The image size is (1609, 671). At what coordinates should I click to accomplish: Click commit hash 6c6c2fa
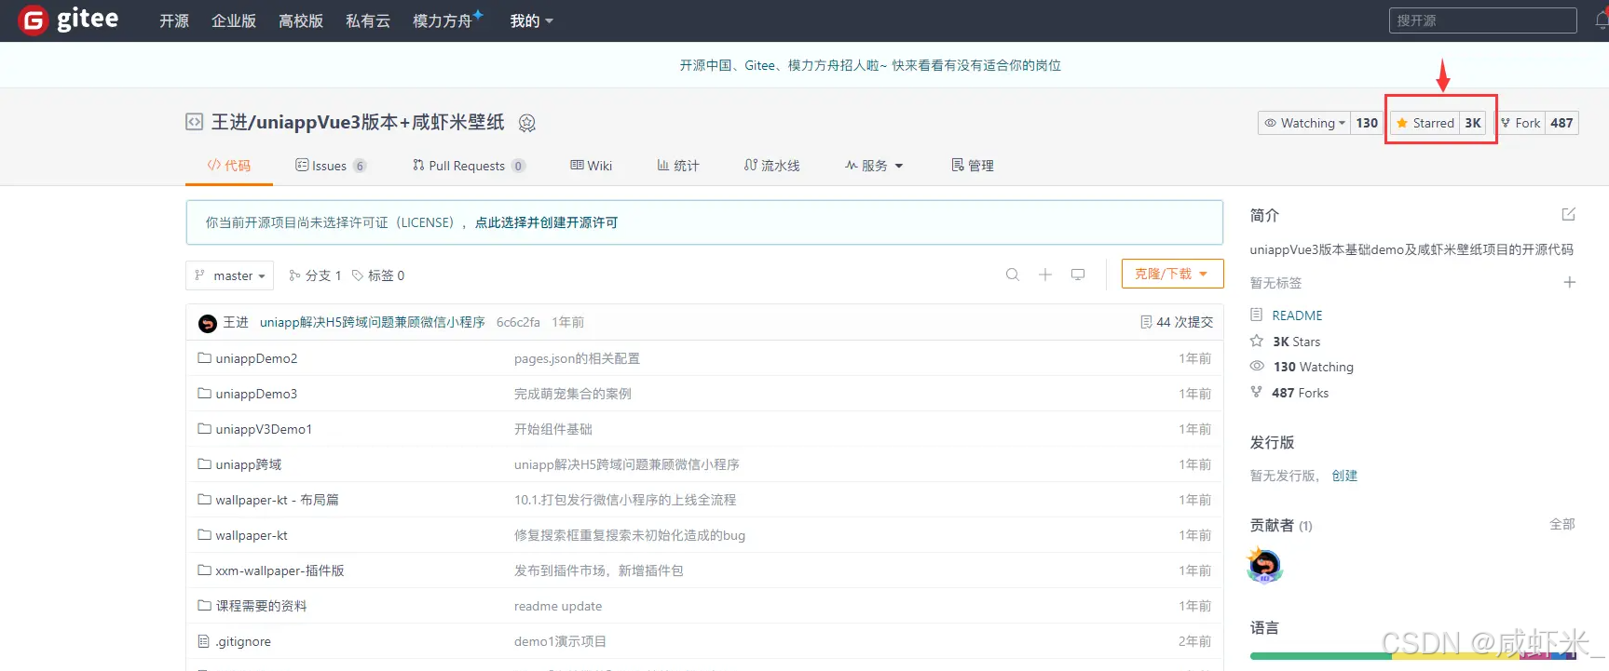[x=518, y=322]
